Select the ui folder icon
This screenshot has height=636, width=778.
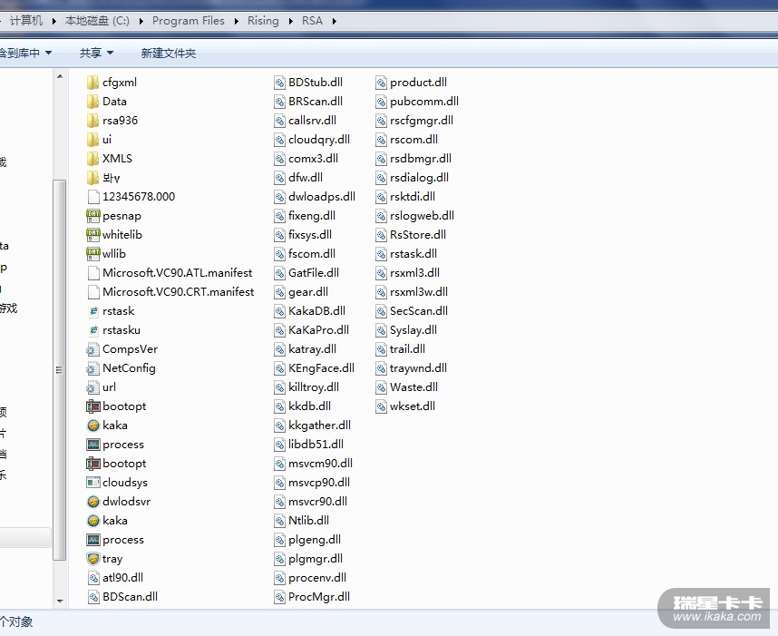coord(92,140)
